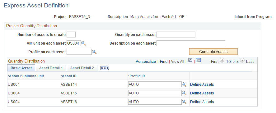The width and height of the screenshot is (276, 113).
Task: Click the download to spreadsheet grid icon
Action: 199,60
